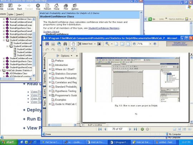Switch to Single Page layout icon
193x145 pixels.
(174, 129)
